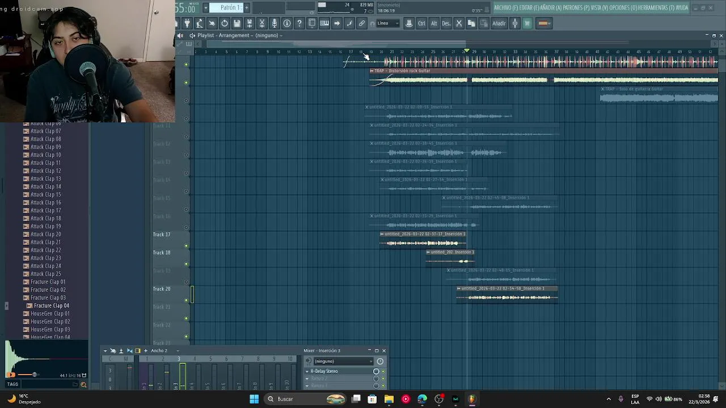Image resolution: width=726 pixels, height=408 pixels.
Task: Click the plus icon in the mixer toolbar
Action: pyautogui.click(x=145, y=351)
